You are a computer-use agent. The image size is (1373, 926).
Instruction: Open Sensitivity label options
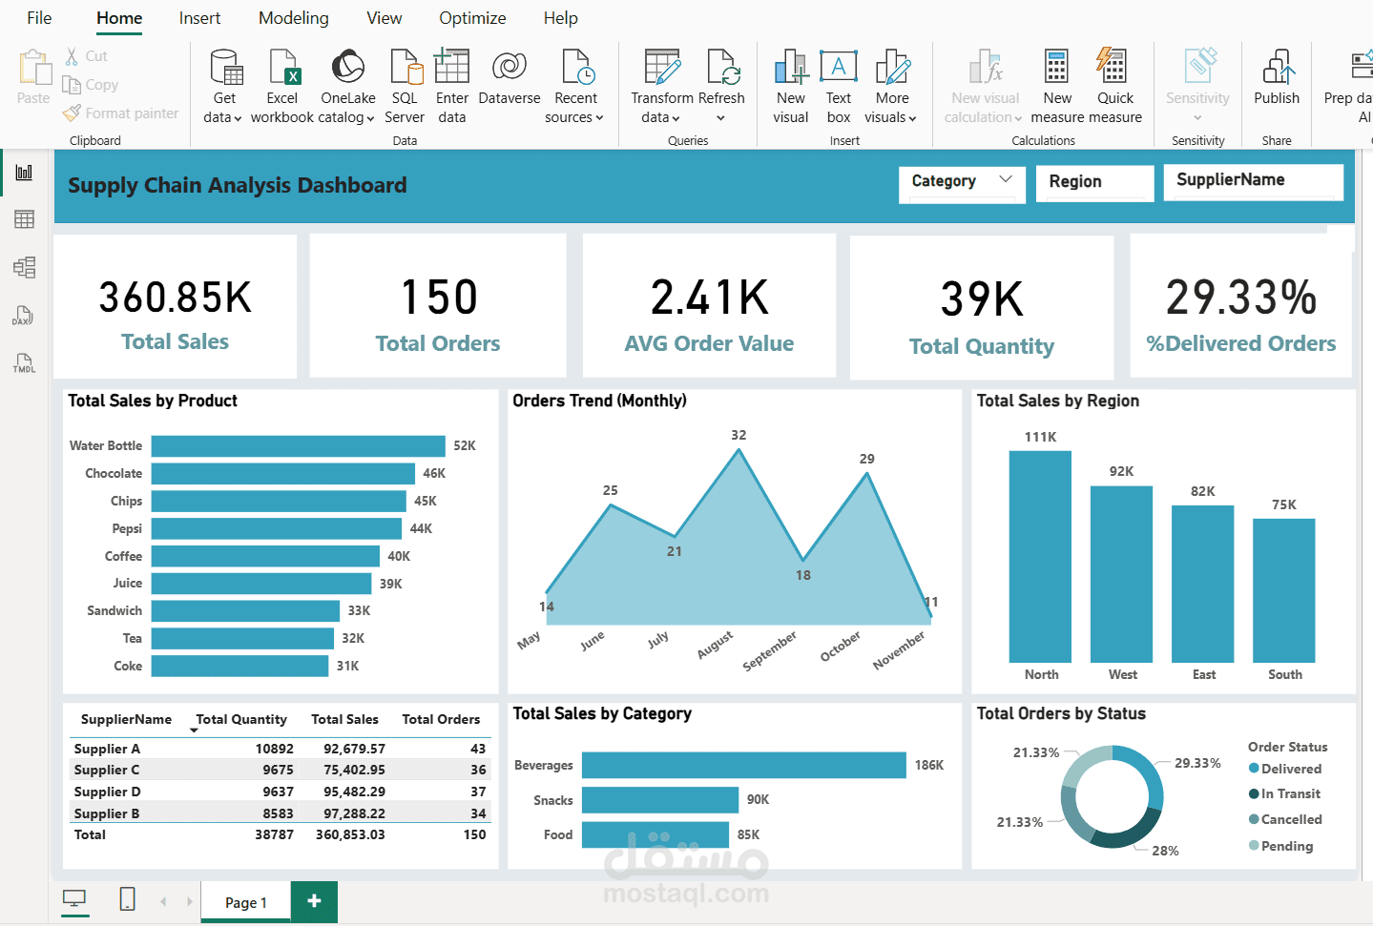coord(1197,87)
